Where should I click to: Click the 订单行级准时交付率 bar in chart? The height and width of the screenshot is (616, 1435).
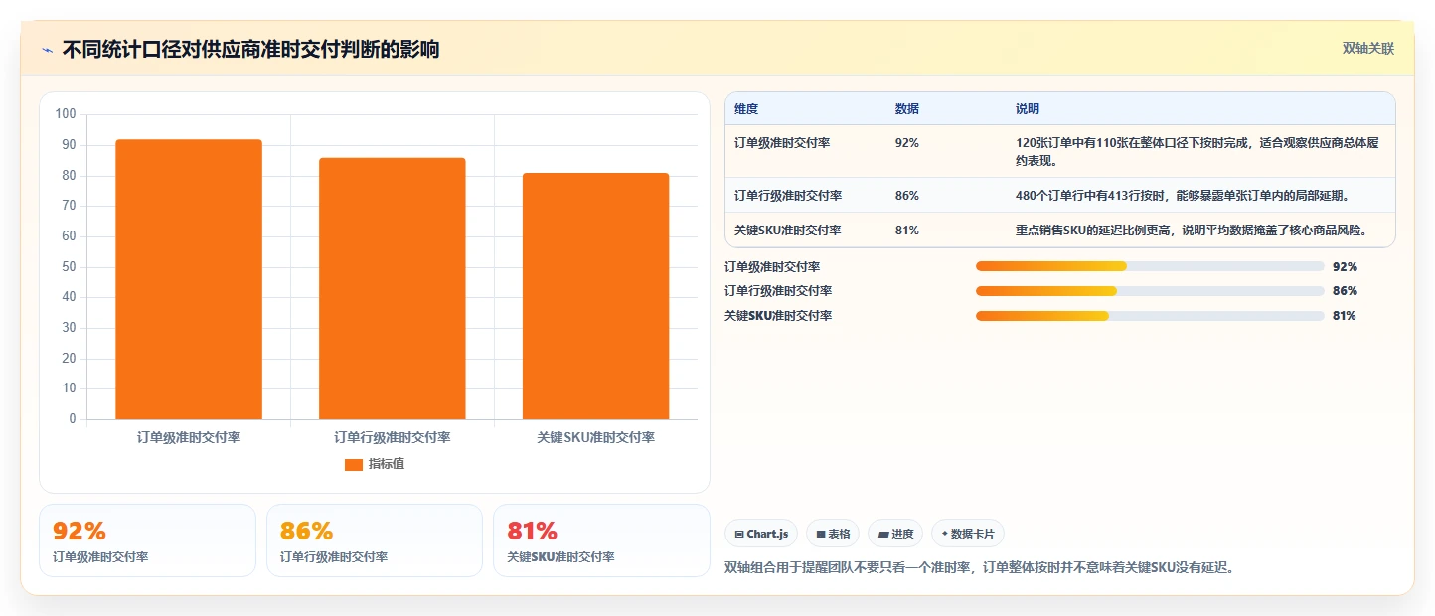pos(393,288)
